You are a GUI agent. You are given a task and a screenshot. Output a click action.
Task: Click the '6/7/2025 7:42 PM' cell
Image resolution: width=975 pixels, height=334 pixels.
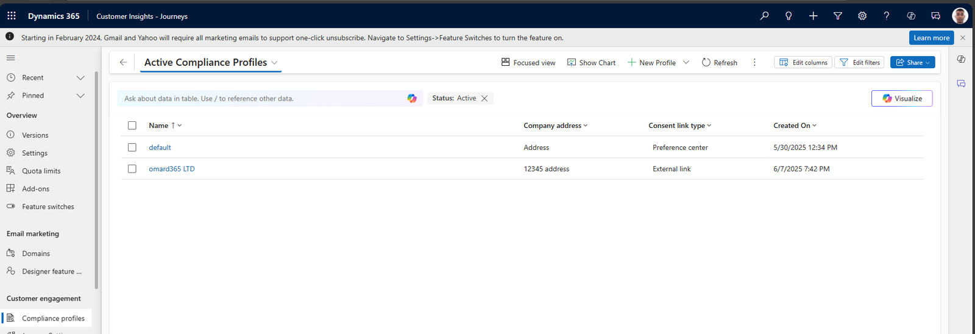click(801, 169)
